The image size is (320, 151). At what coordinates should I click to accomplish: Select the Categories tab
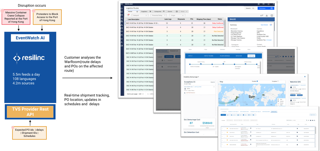coord(159,12)
